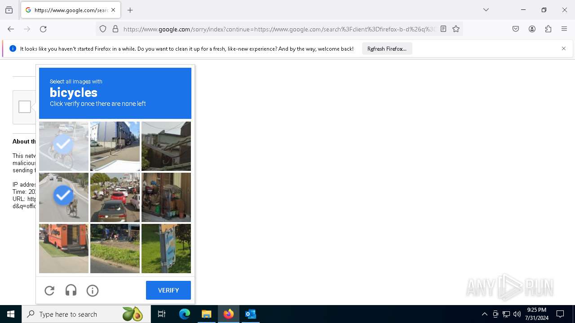Dismiss the Firefox refresh notification bar
The image size is (575, 323).
(564, 48)
